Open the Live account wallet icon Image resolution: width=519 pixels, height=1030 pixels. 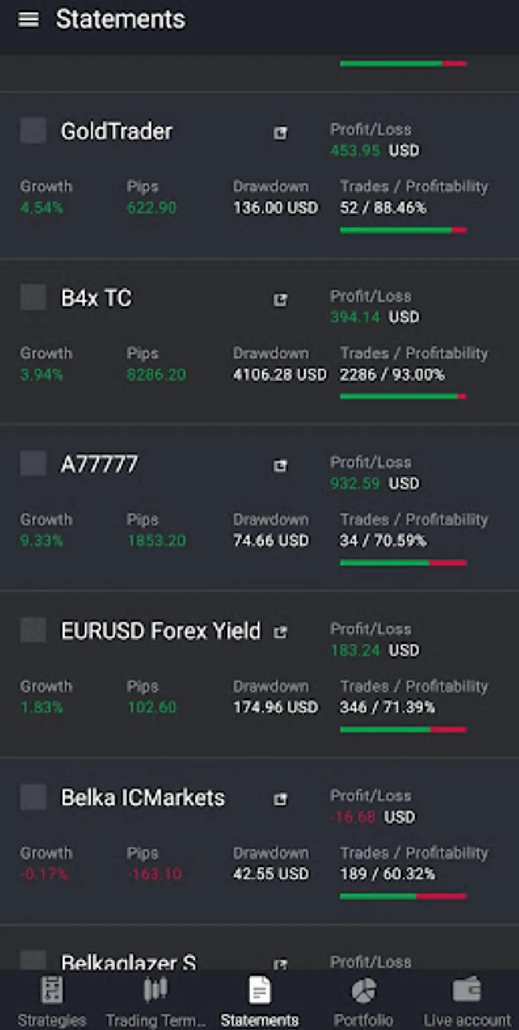tap(467, 991)
